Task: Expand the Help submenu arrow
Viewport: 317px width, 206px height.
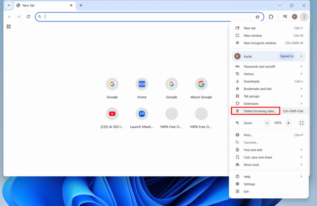Action: (x=301, y=177)
